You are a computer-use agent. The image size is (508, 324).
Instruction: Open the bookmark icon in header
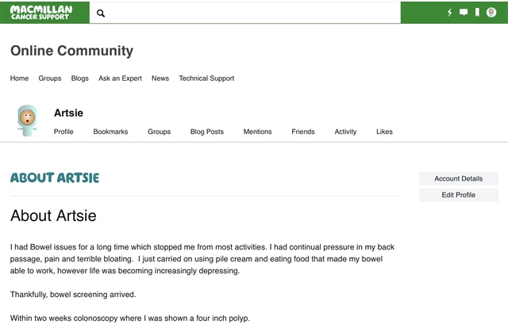(477, 13)
